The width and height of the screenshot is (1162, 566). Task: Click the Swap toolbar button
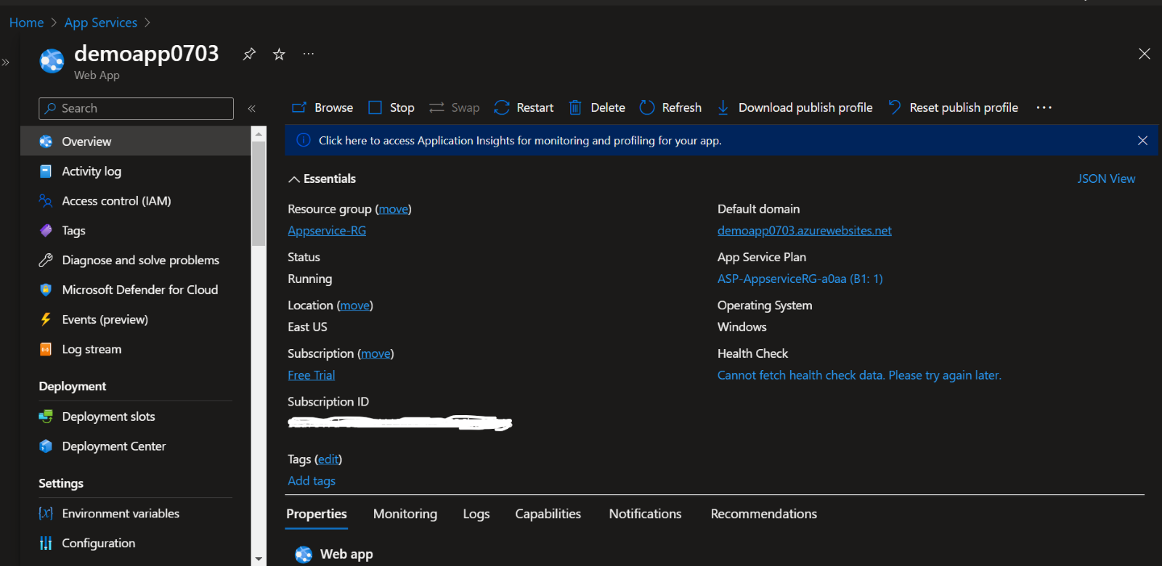tap(455, 107)
